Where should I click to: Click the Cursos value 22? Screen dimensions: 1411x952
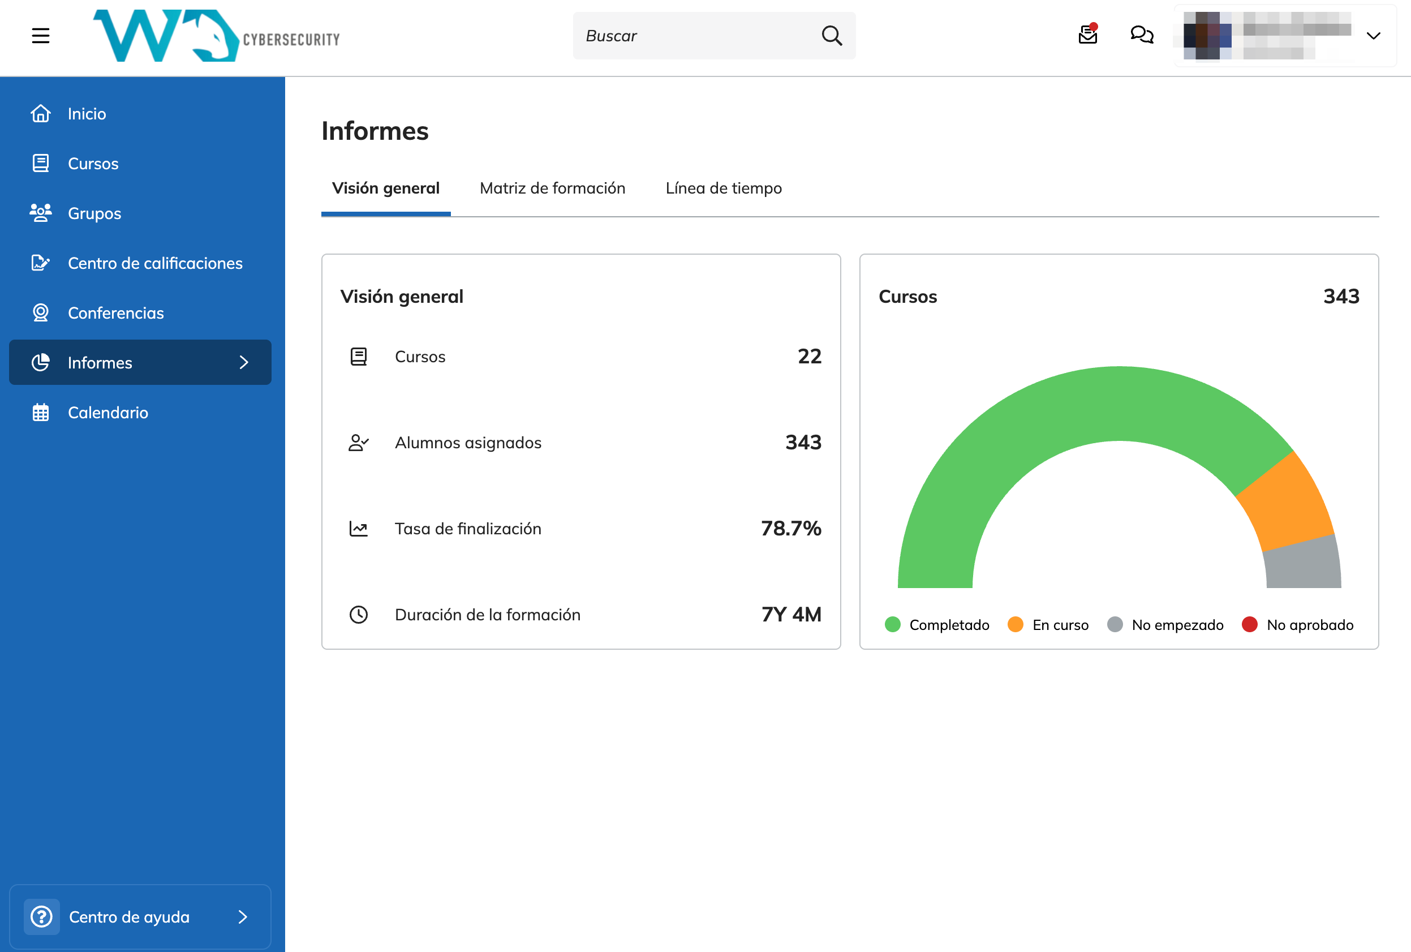[x=810, y=357]
